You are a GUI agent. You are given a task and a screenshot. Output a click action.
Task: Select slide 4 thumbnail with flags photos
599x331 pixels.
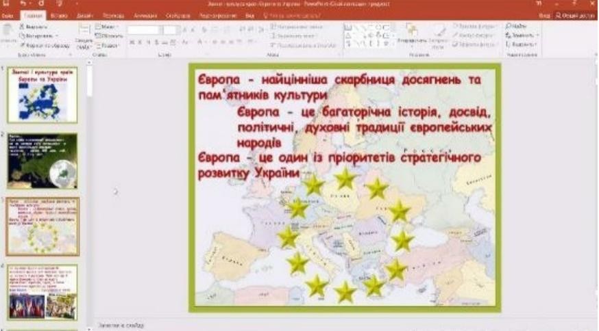42,293
